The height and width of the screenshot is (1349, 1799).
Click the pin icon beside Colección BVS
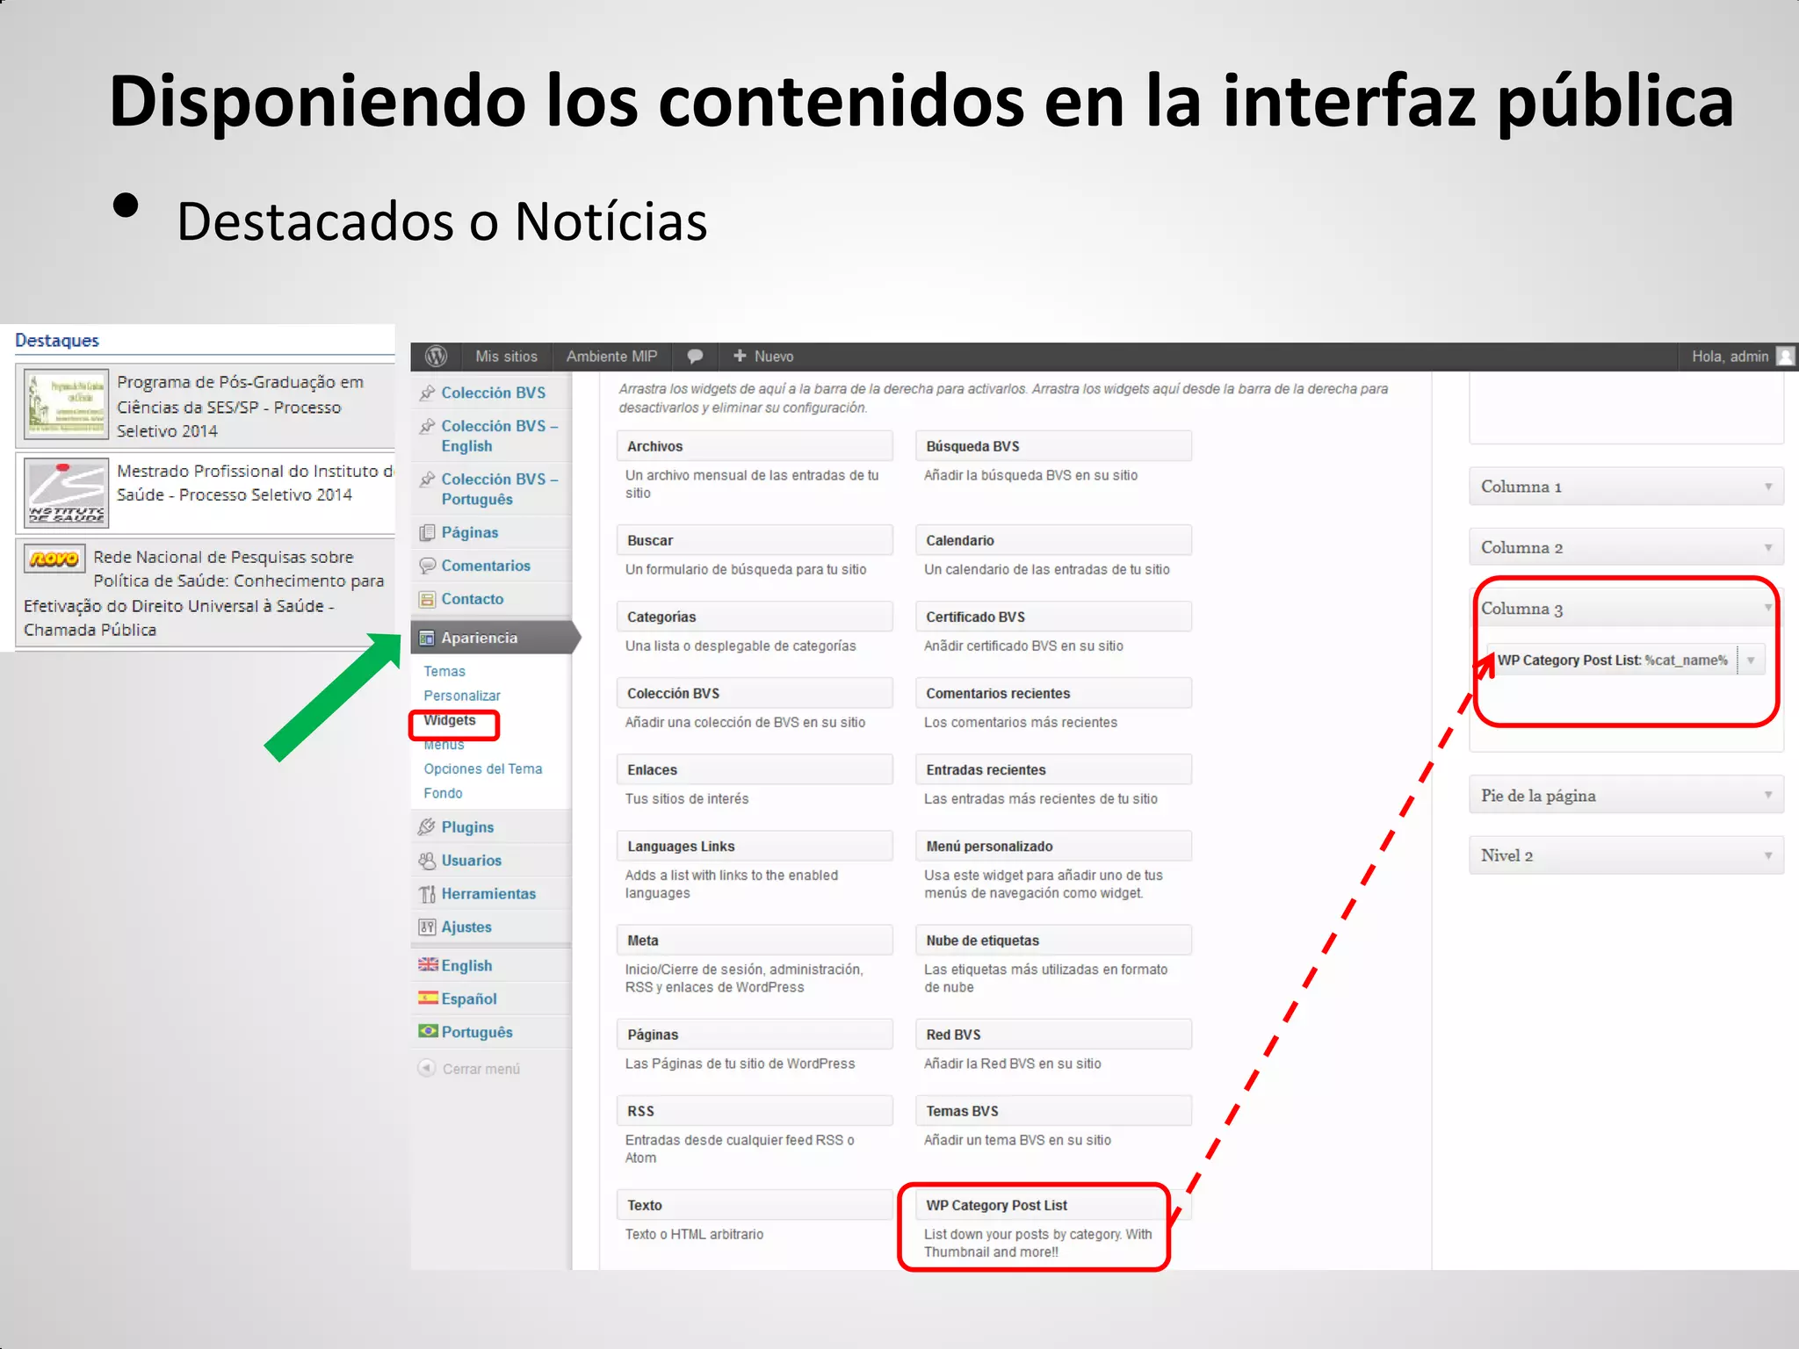pos(428,393)
